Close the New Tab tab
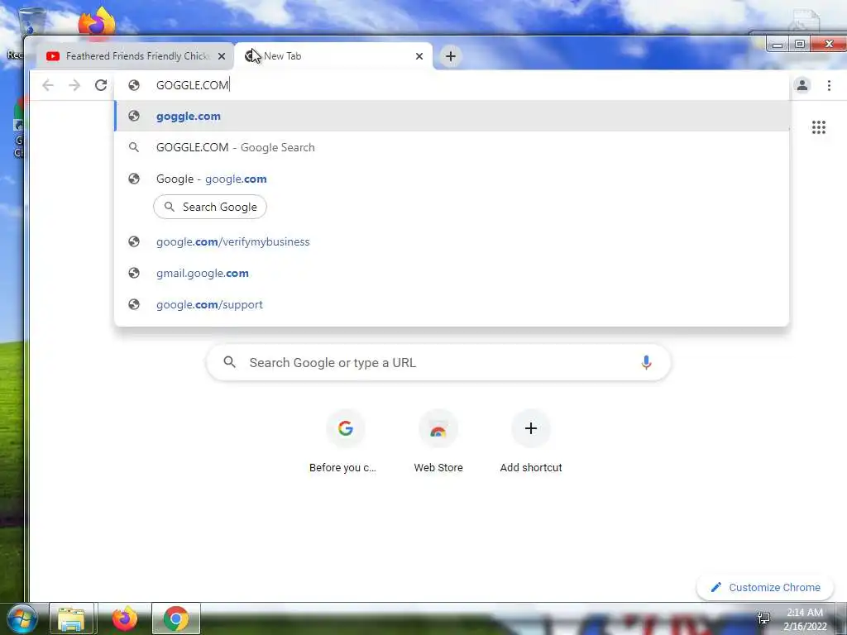This screenshot has height=635, width=847. click(x=419, y=56)
